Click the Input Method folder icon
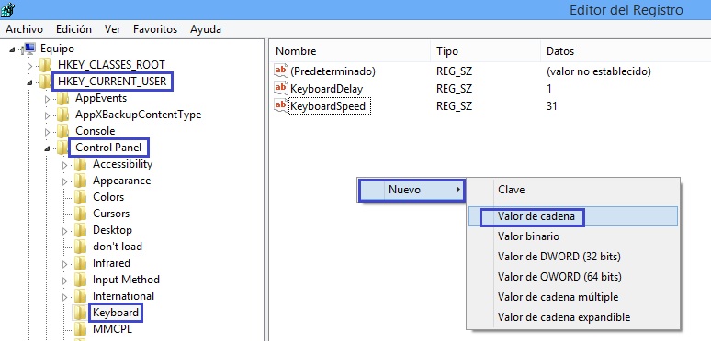Image resolution: width=711 pixels, height=341 pixels. pos(81,280)
